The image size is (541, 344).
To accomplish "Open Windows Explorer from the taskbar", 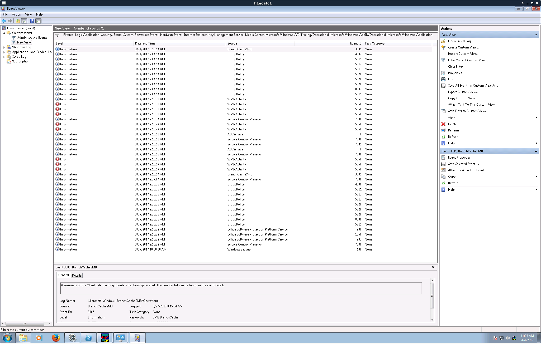I will tap(23, 338).
